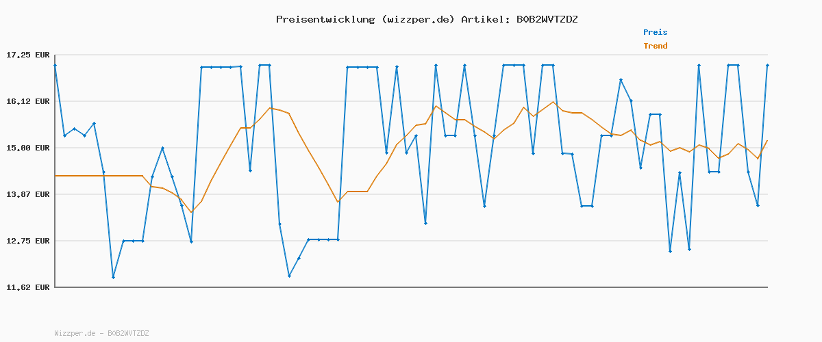Click the Wizzper.de footer watermark text

tap(101, 333)
